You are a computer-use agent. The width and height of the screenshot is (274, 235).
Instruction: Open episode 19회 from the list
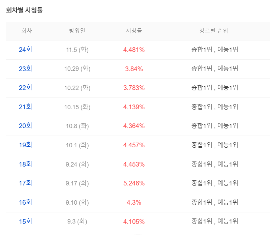click(26, 145)
